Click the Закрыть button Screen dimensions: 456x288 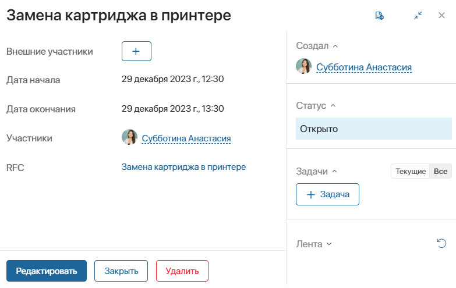(121, 271)
